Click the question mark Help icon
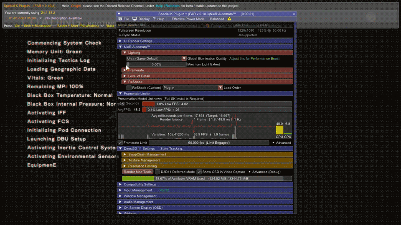Viewport: 401px width, 225px height. (x=154, y=19)
